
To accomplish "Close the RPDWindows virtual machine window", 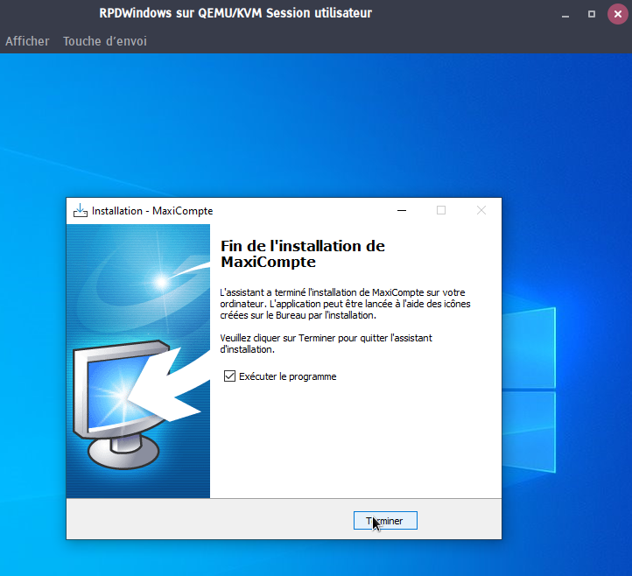I will (x=616, y=14).
